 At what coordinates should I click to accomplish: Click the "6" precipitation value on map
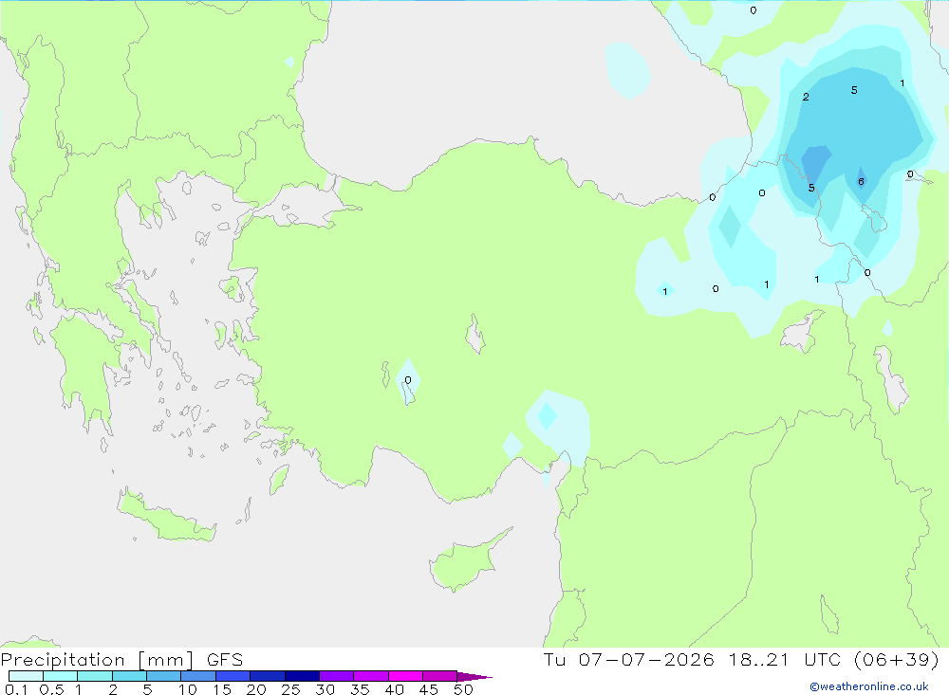(861, 181)
